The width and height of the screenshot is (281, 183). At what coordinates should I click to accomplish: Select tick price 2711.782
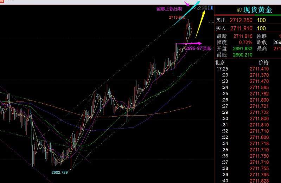(x=259, y=94)
